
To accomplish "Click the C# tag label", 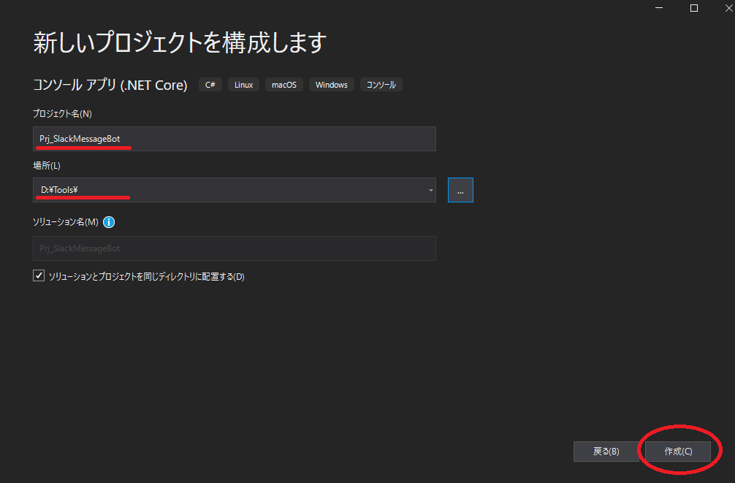I will click(210, 85).
